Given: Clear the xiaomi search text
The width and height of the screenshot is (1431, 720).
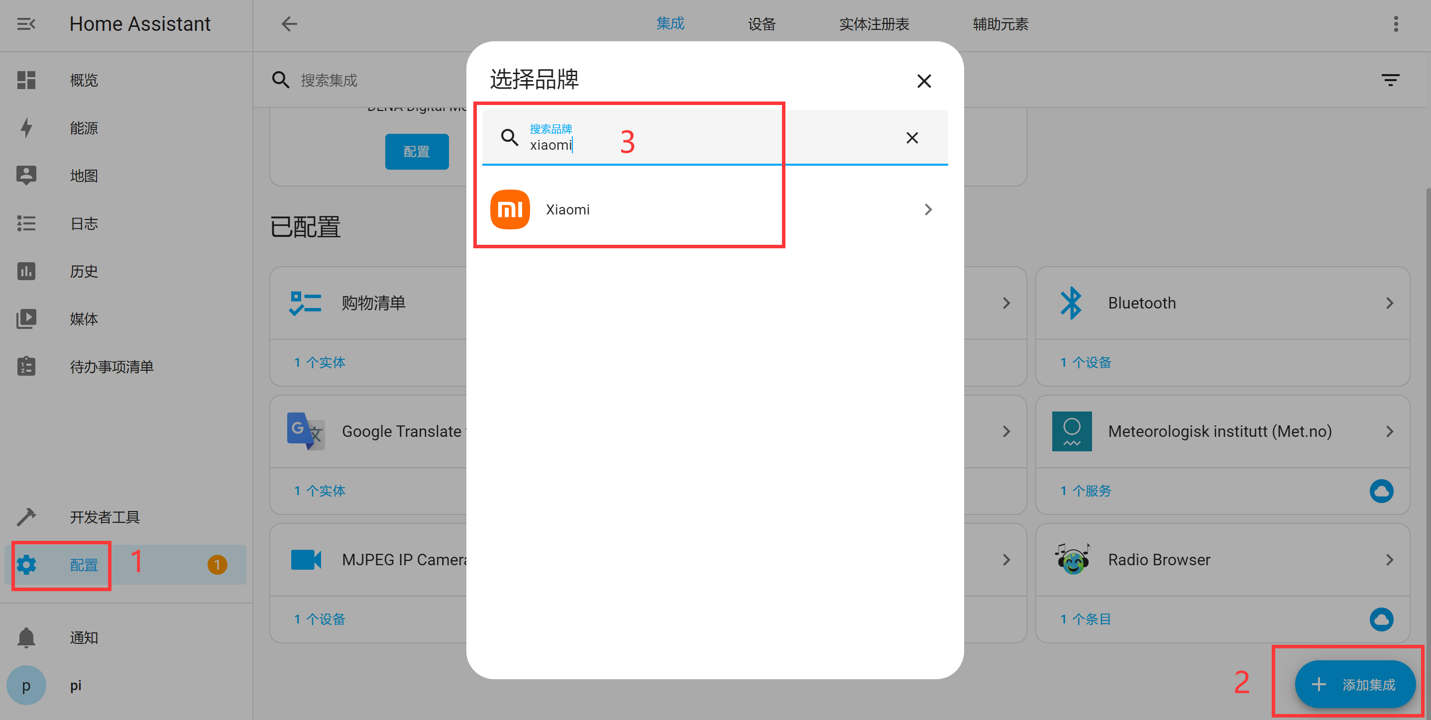Looking at the screenshot, I should (912, 137).
